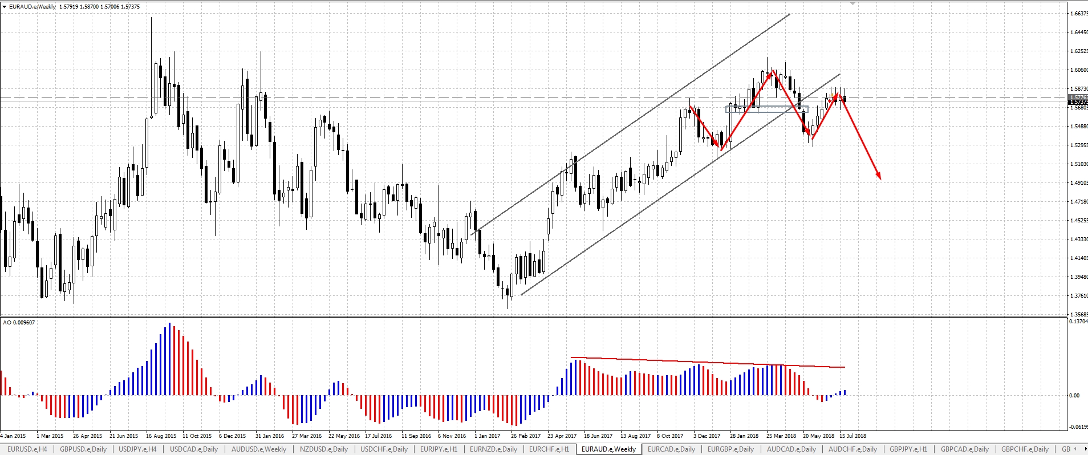The height and width of the screenshot is (455, 1088).
Task: Select the AUDCAD.e,Daily chart tab
Action: tap(791, 449)
